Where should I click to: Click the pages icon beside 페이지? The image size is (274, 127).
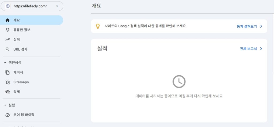pos(7,72)
